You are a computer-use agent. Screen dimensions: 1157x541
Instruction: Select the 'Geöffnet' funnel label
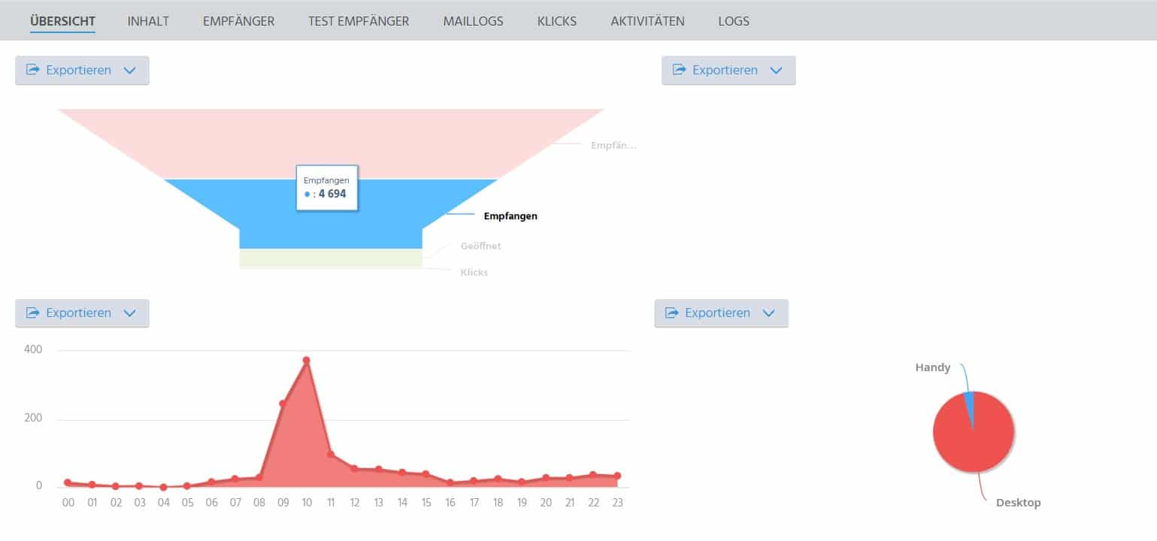tap(480, 246)
